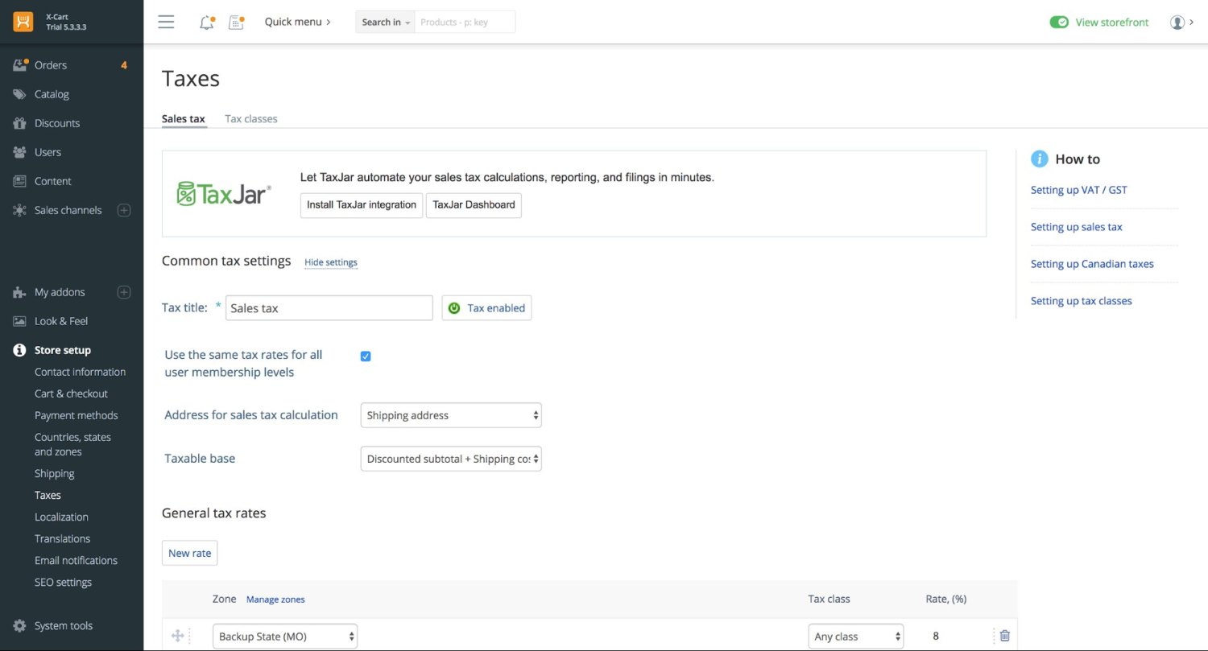This screenshot has width=1208, height=651.
Task: Open the Orders section in the sidebar
Action: [51, 65]
